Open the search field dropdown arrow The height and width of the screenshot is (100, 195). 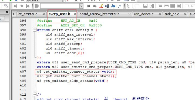[81, 6]
